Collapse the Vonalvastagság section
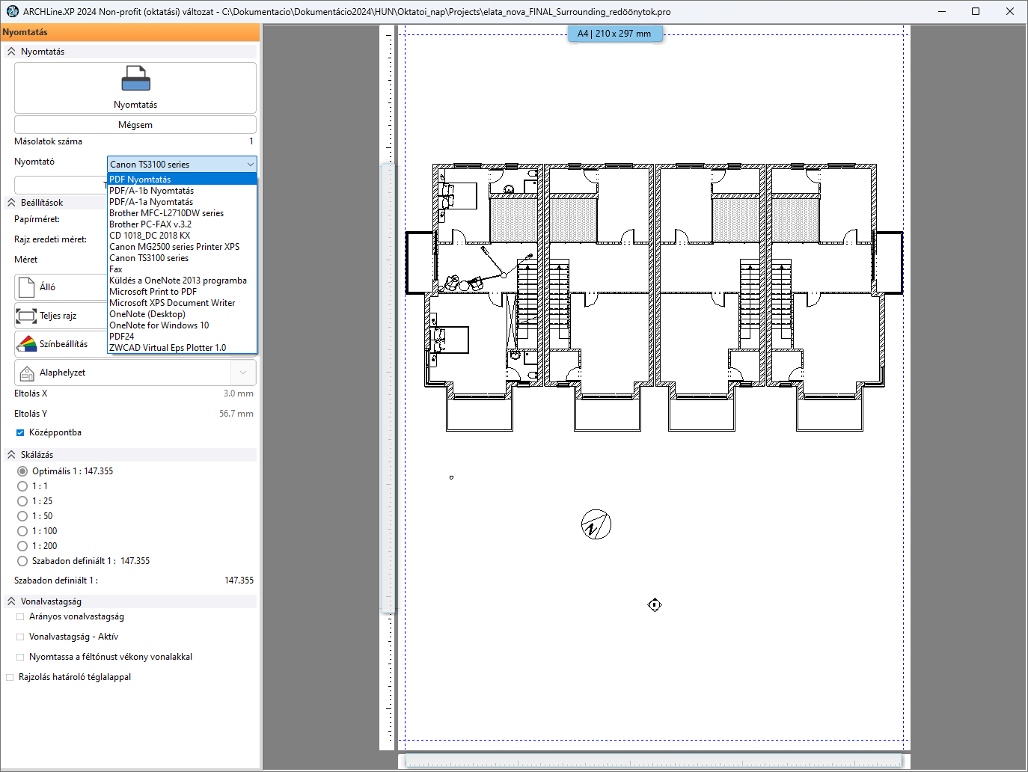This screenshot has width=1028, height=772. tap(11, 601)
